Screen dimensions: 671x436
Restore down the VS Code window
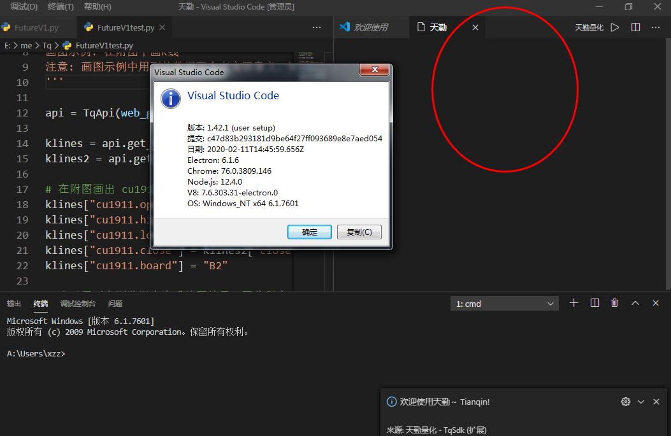tap(628, 6)
